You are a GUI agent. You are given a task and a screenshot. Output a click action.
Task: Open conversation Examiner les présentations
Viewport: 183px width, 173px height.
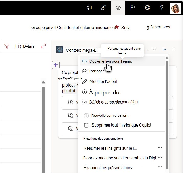point(108,168)
